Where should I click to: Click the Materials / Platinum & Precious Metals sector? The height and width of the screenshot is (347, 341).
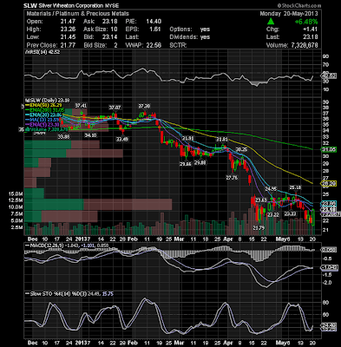(78, 14)
